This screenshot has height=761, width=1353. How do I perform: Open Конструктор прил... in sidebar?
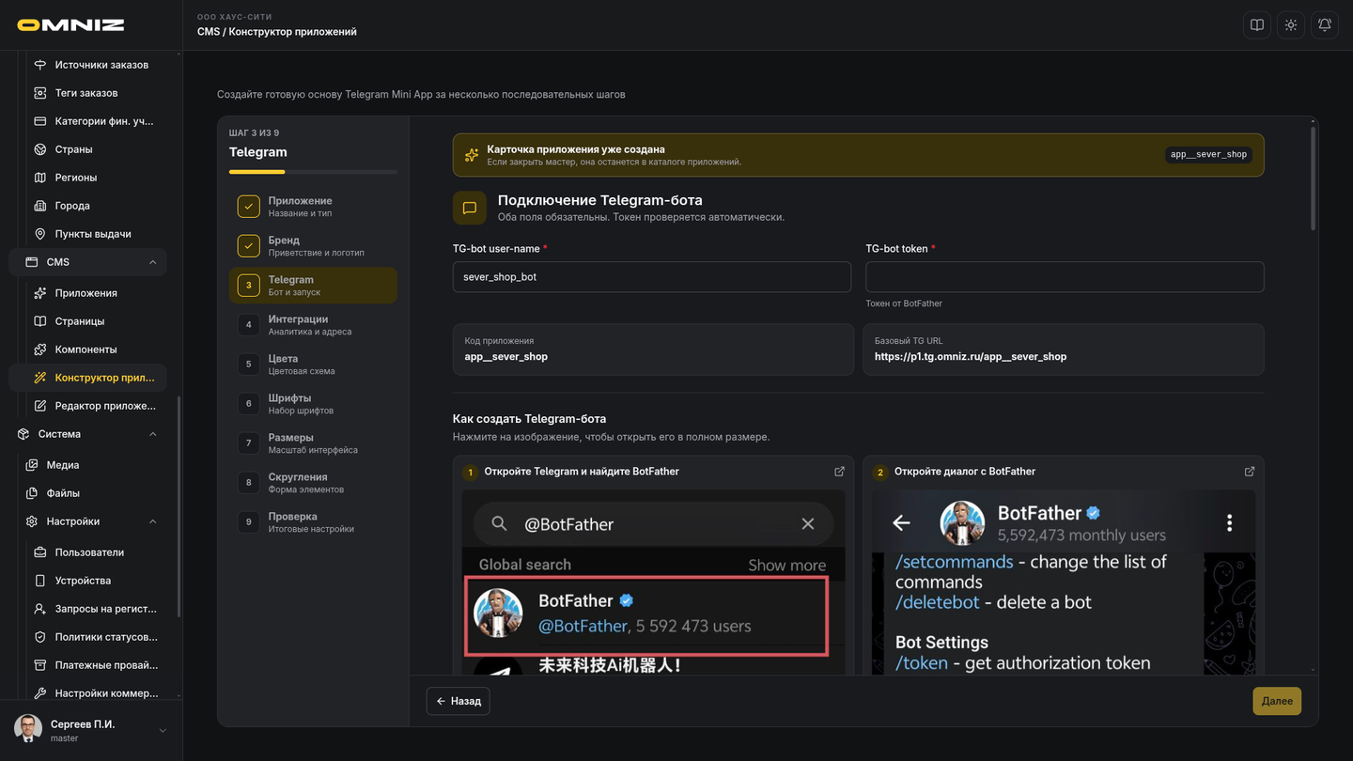88,378
